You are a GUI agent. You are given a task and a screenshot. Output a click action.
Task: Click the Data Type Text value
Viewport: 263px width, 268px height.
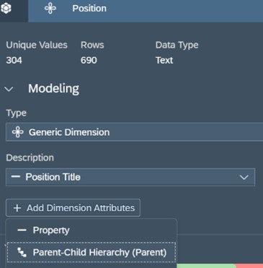pyautogui.click(x=164, y=60)
